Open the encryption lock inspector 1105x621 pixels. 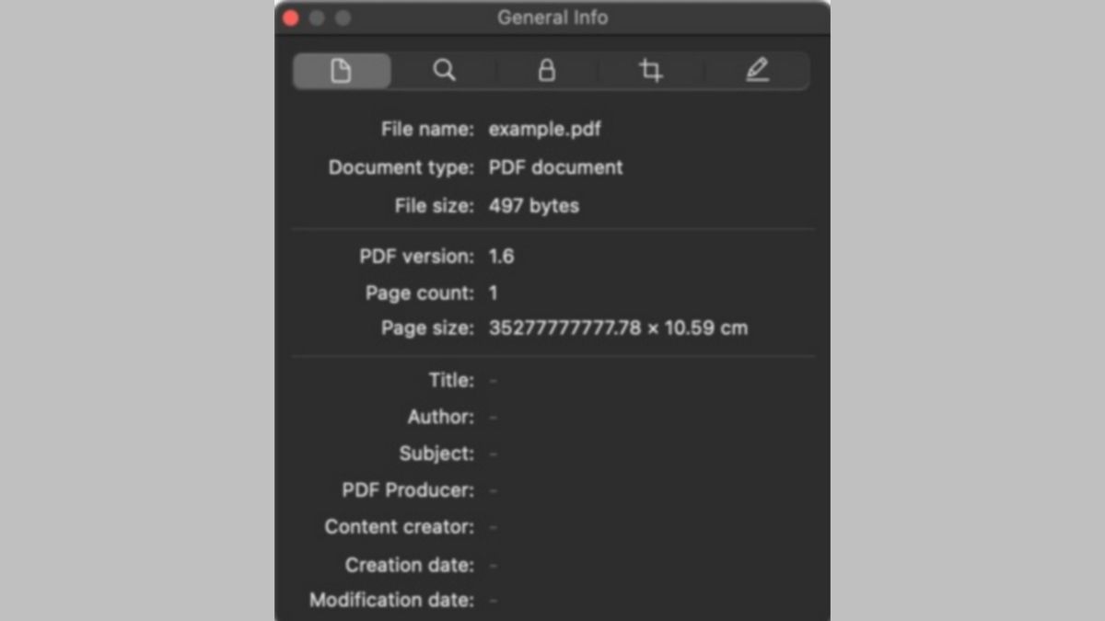point(549,70)
